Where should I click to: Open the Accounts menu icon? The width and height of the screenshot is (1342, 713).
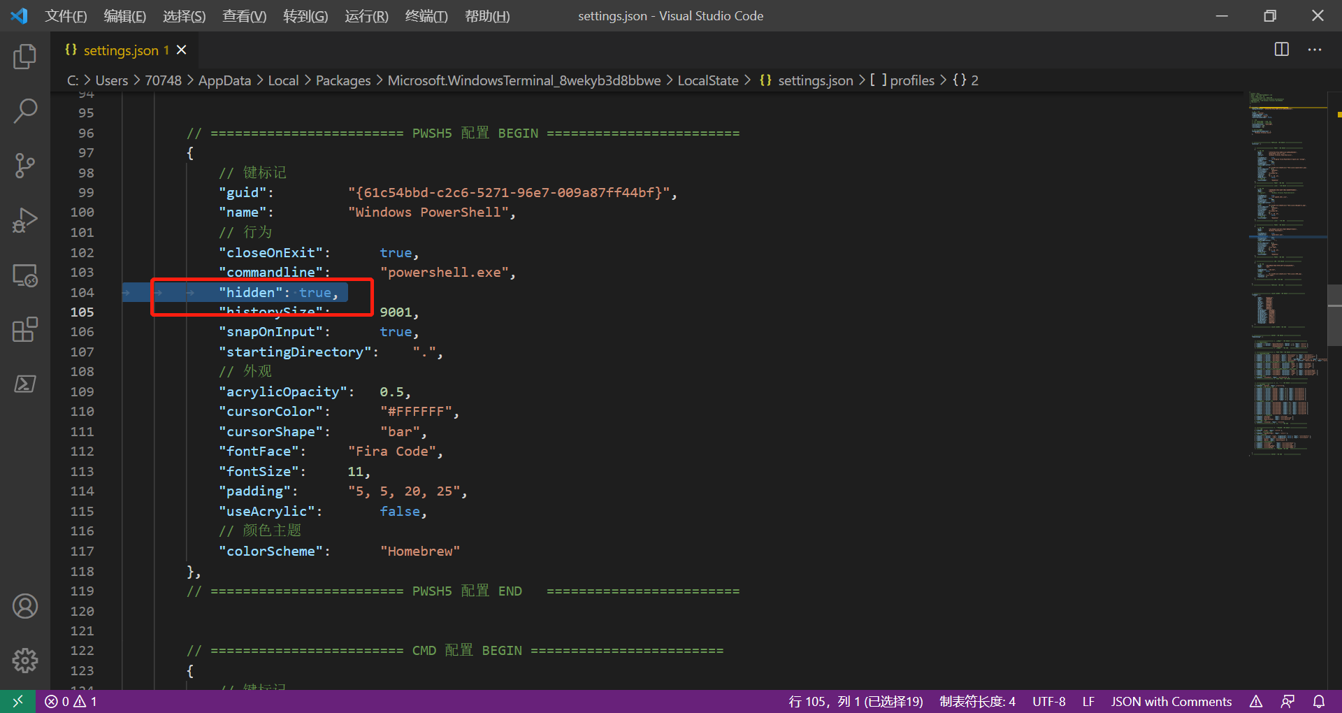(25, 606)
